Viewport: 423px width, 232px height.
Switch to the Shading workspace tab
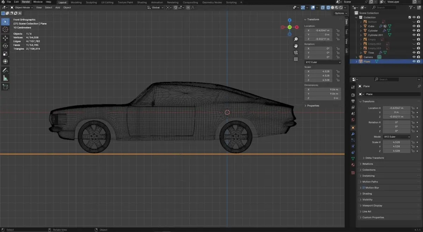(142, 2)
